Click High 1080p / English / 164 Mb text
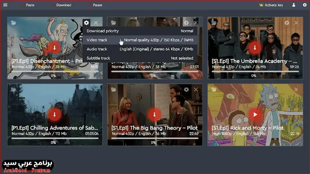This screenshot has height=174, width=310. [238, 134]
